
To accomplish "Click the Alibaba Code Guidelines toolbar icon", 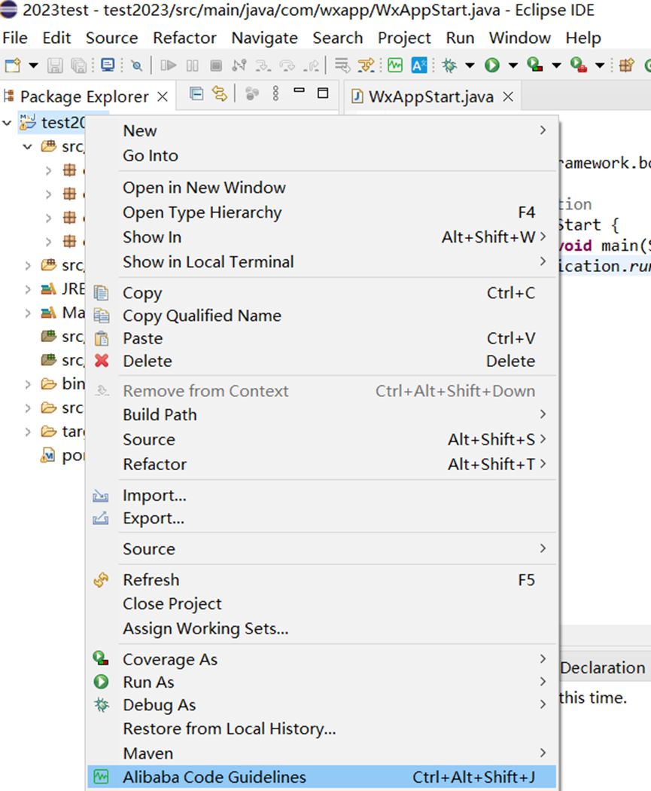I will click(394, 66).
